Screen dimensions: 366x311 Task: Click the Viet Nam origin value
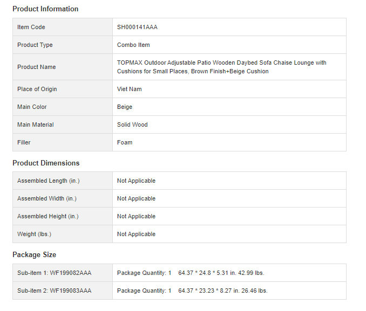coord(130,89)
